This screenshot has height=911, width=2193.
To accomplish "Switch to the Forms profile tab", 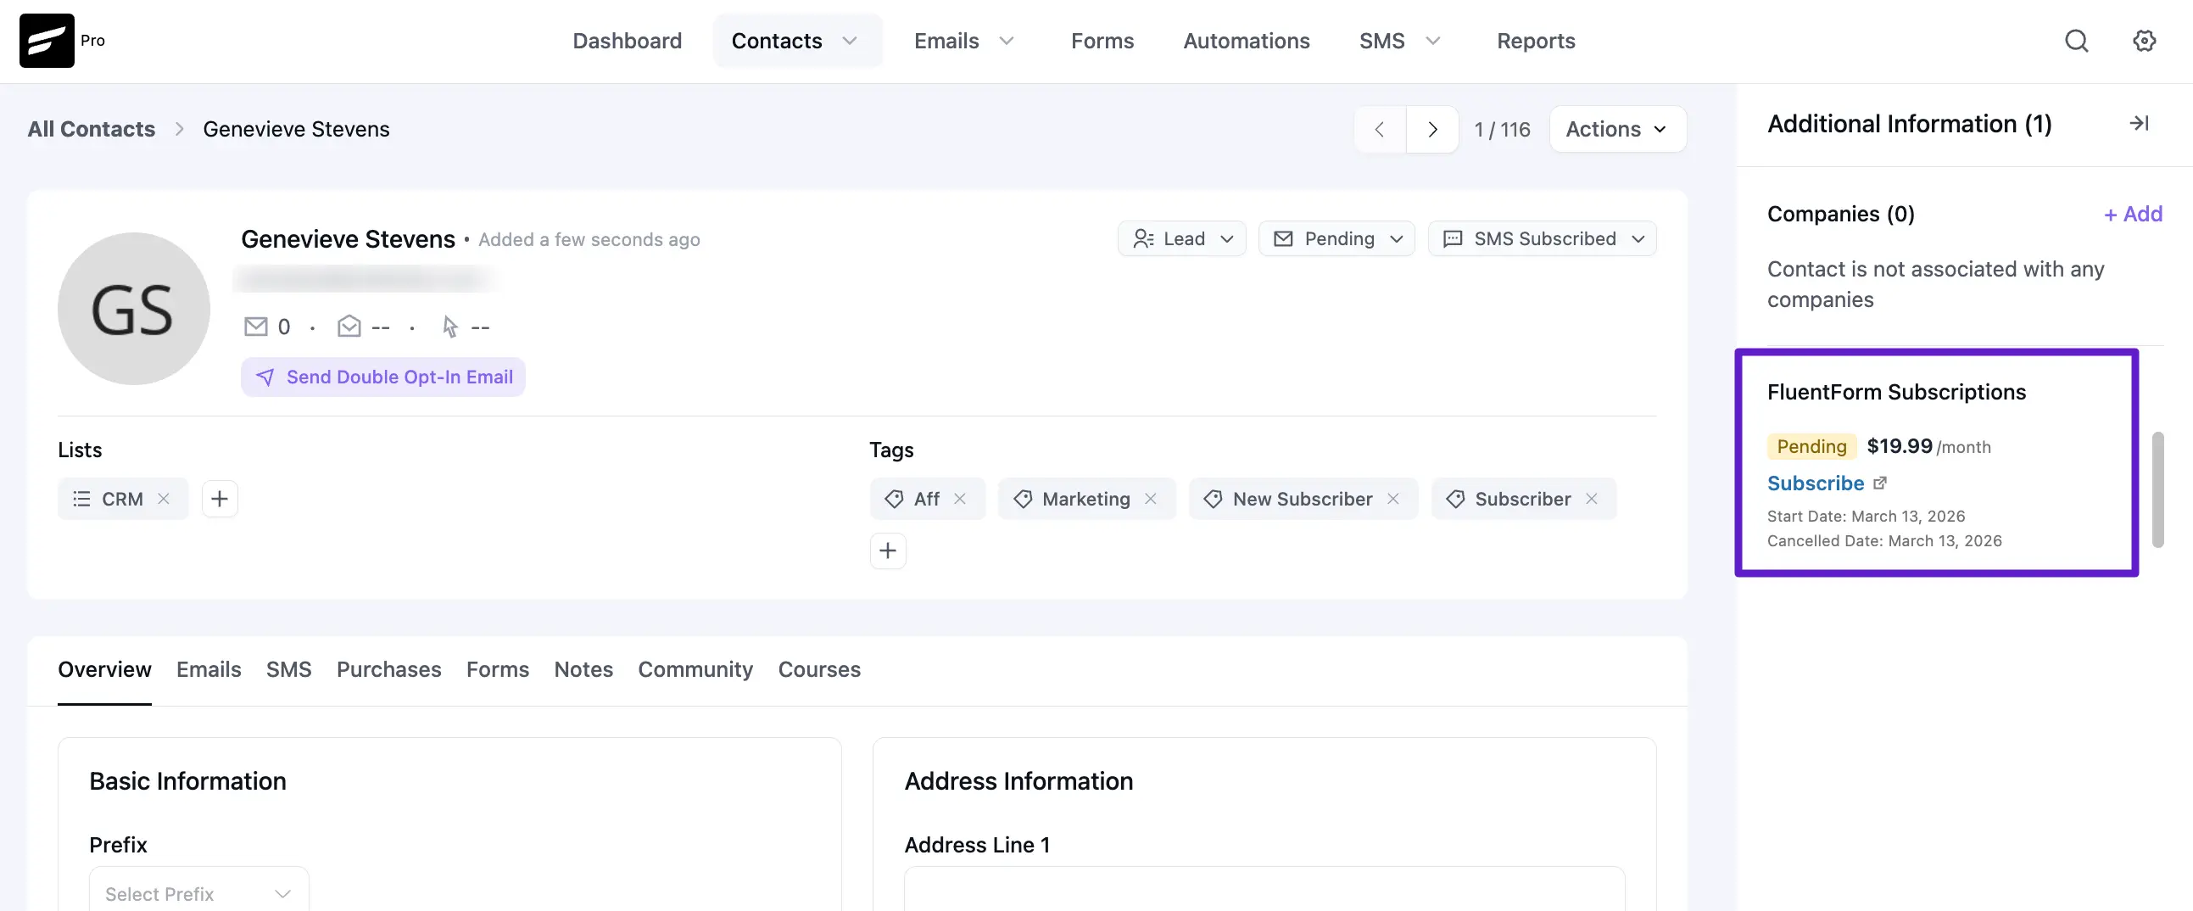I will pos(498,670).
